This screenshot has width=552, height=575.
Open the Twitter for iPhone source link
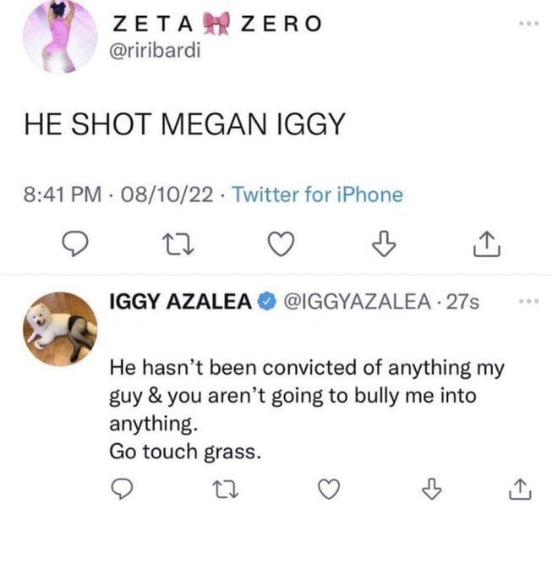317,195
